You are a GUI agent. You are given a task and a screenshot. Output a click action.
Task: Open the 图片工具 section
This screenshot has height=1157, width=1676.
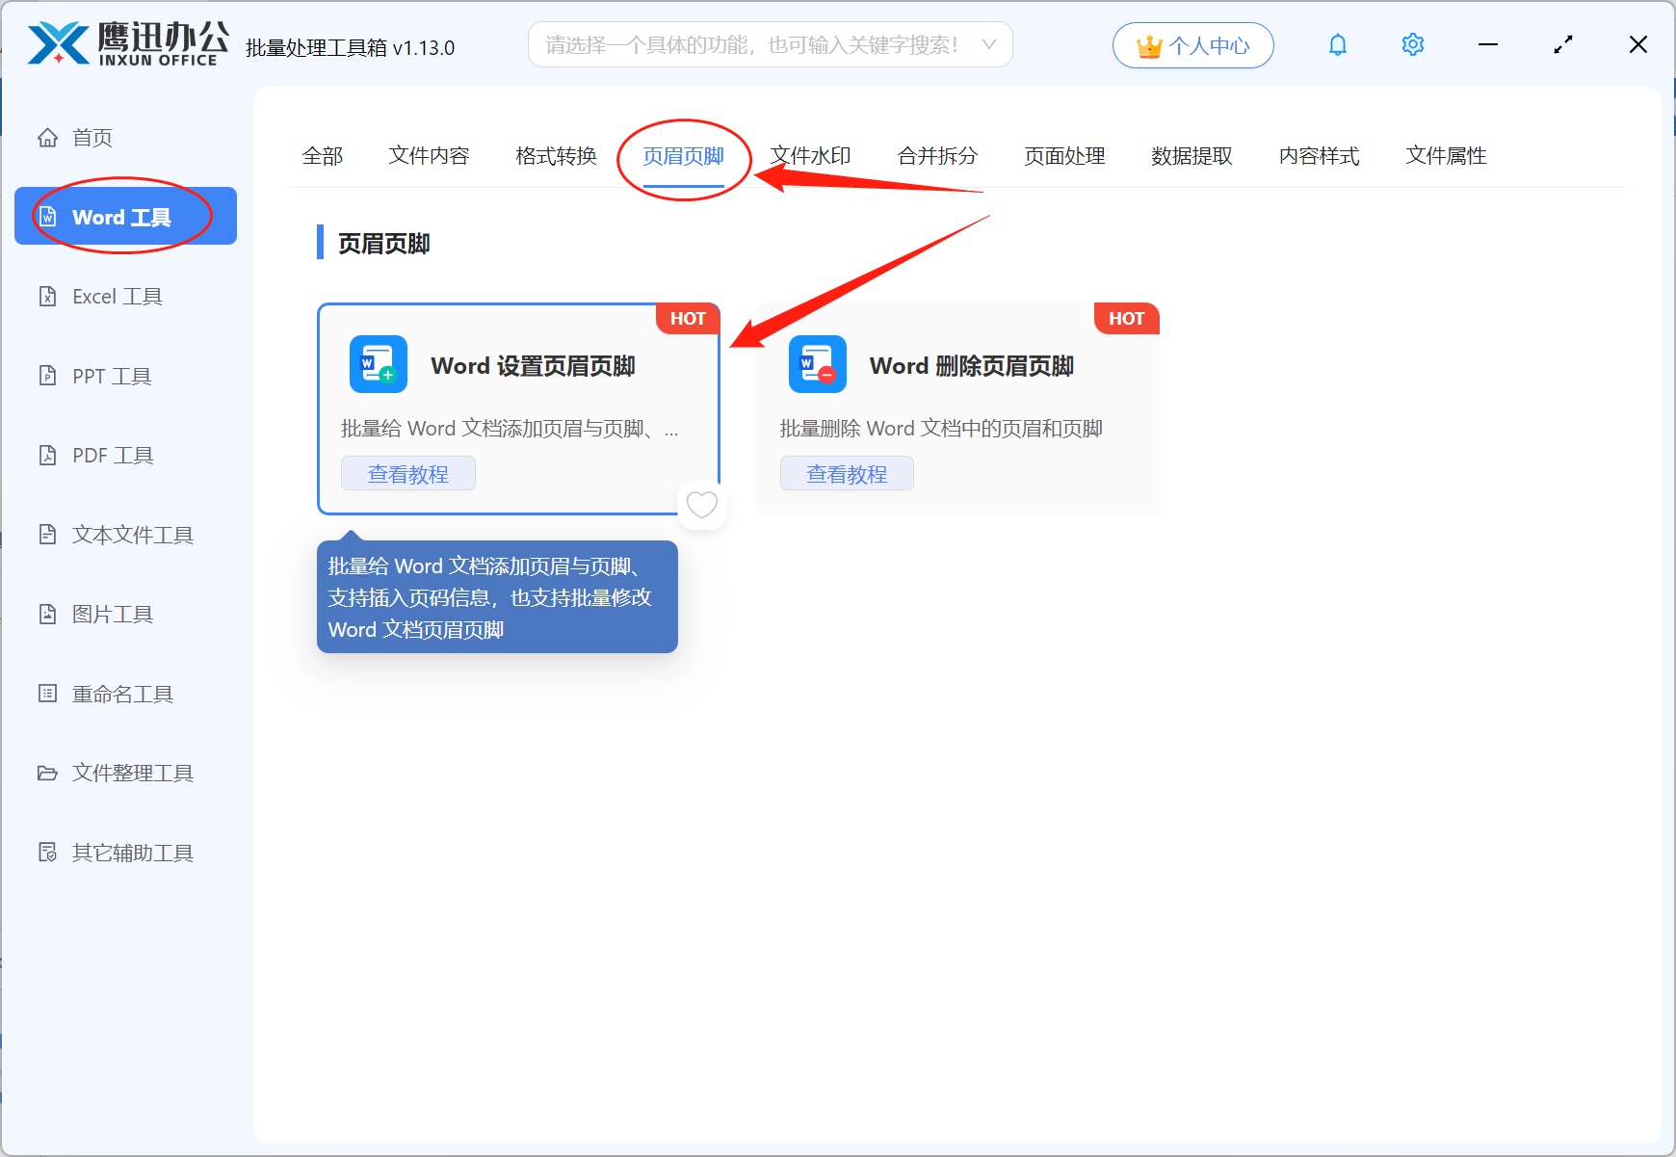coord(112,614)
